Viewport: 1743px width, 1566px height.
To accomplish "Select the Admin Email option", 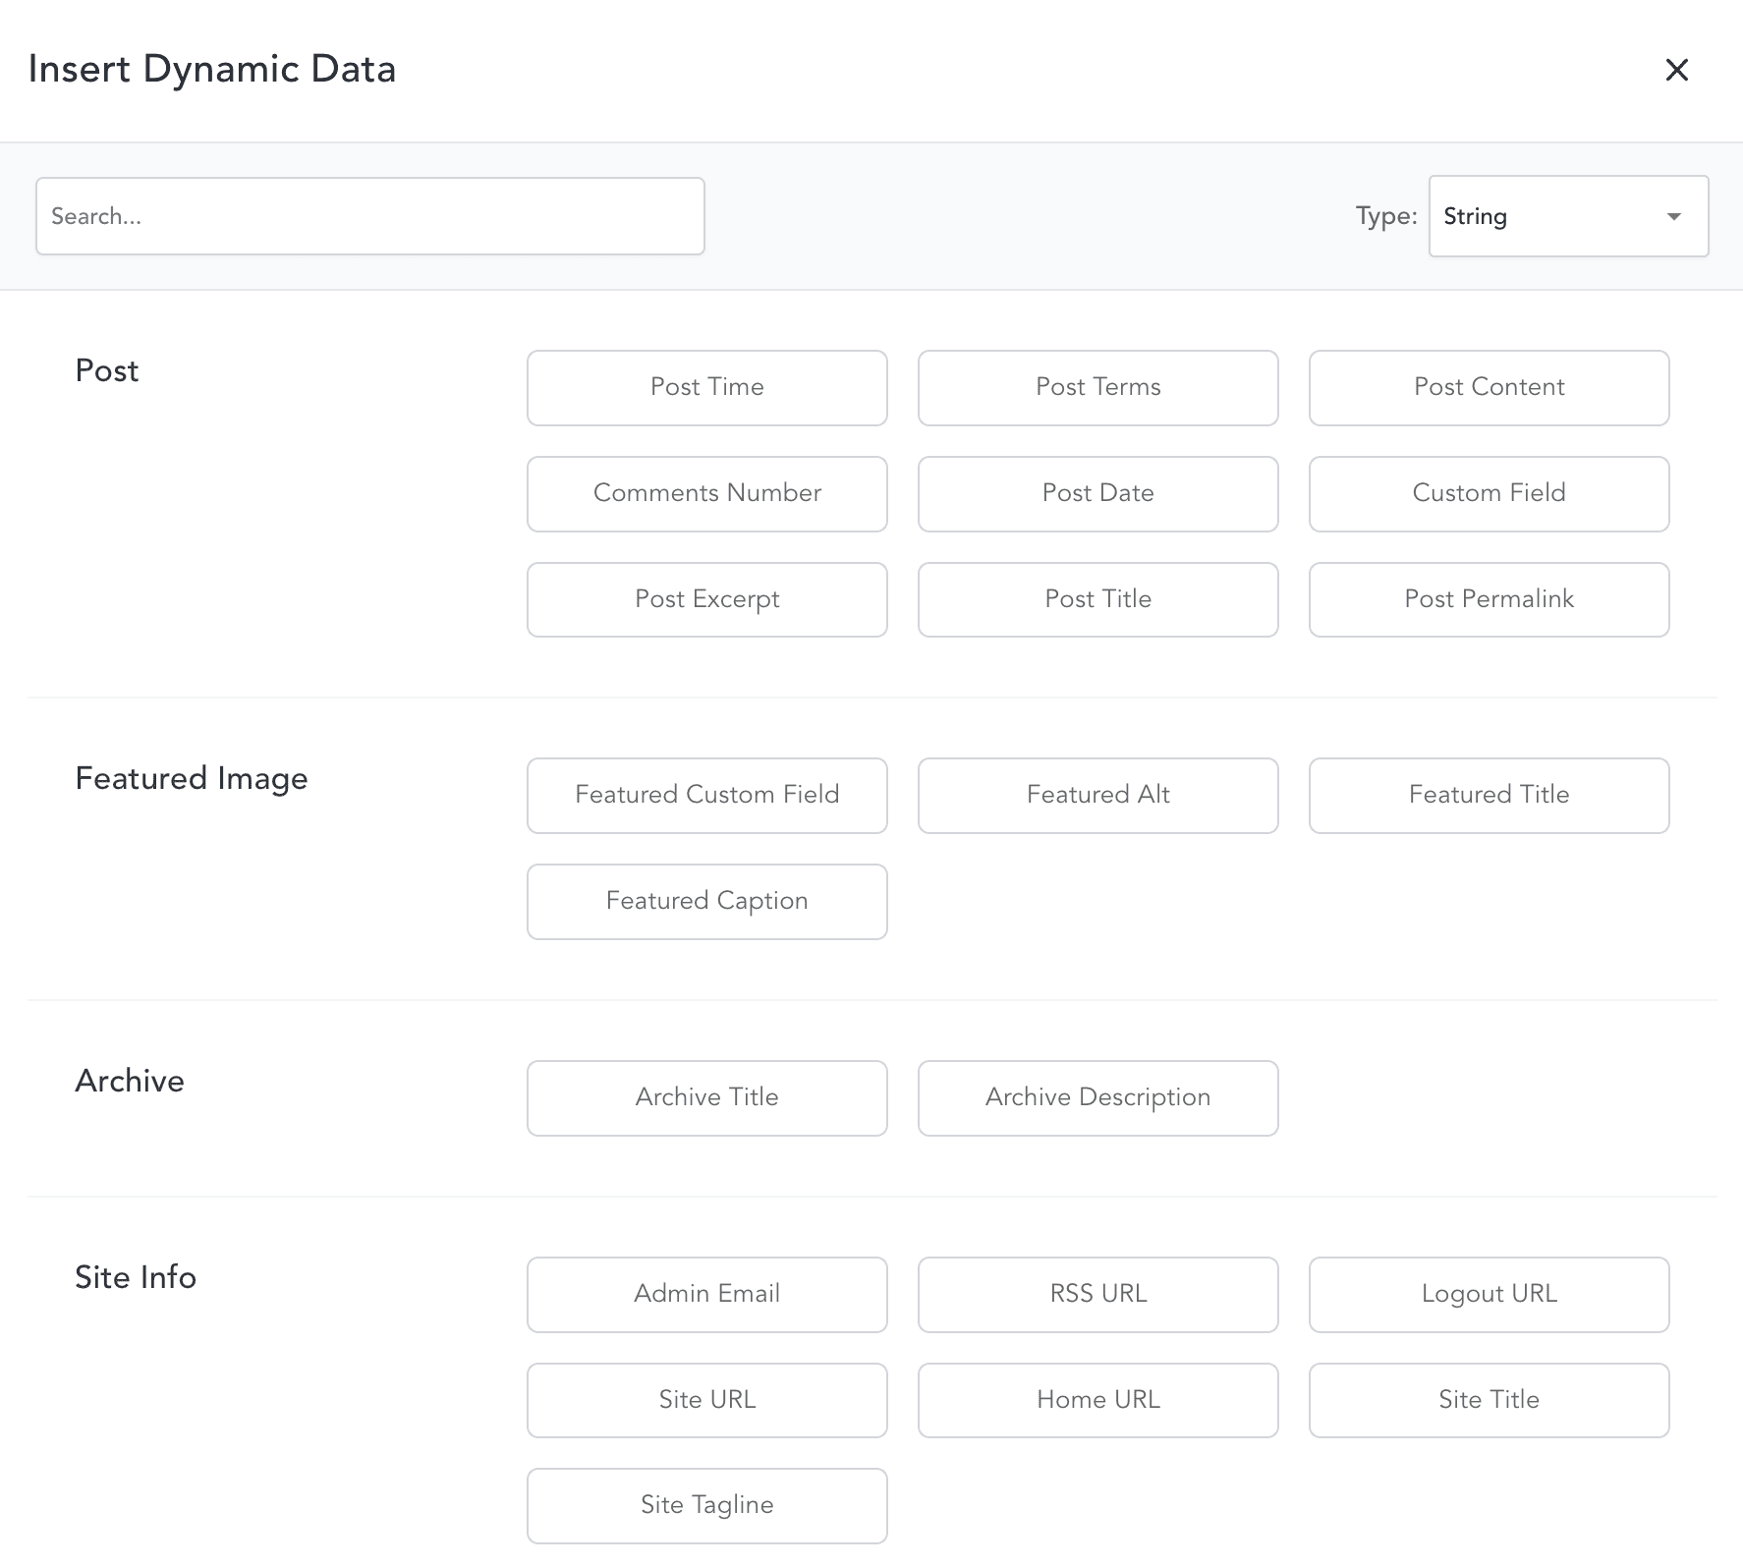I will [706, 1294].
